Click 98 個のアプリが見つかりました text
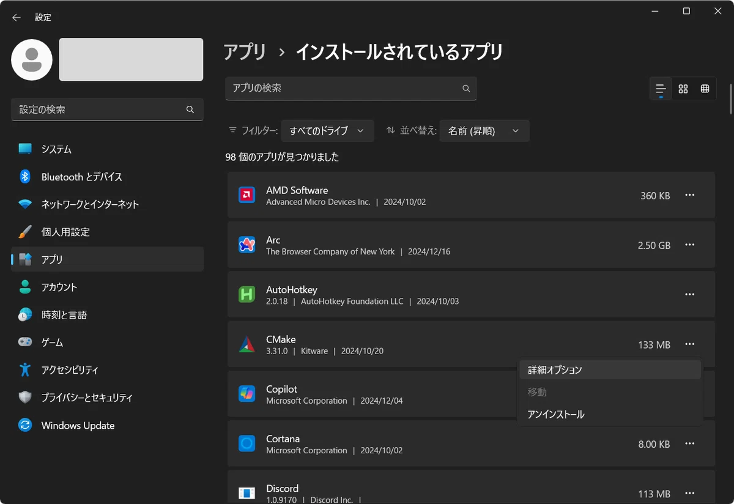Viewport: 734px width, 504px height. point(282,157)
